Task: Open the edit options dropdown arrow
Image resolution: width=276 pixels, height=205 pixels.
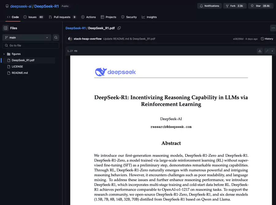Action: (272, 51)
